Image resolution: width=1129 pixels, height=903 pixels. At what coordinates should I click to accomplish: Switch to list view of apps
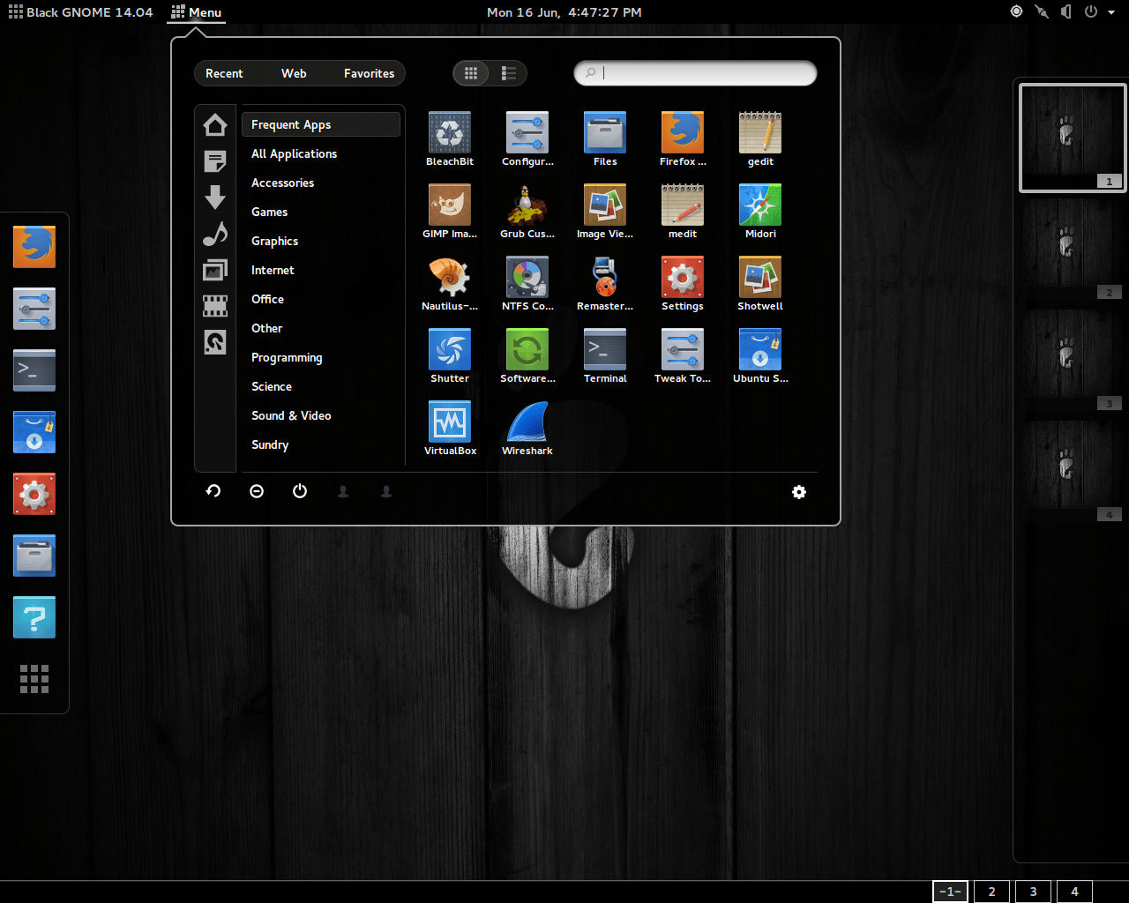pyautogui.click(x=508, y=73)
